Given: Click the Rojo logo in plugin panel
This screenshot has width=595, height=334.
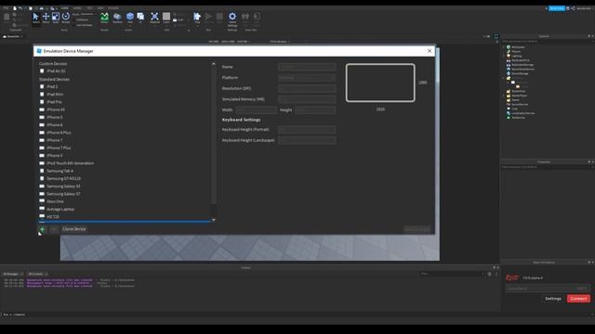Looking at the screenshot, I should coord(512,277).
